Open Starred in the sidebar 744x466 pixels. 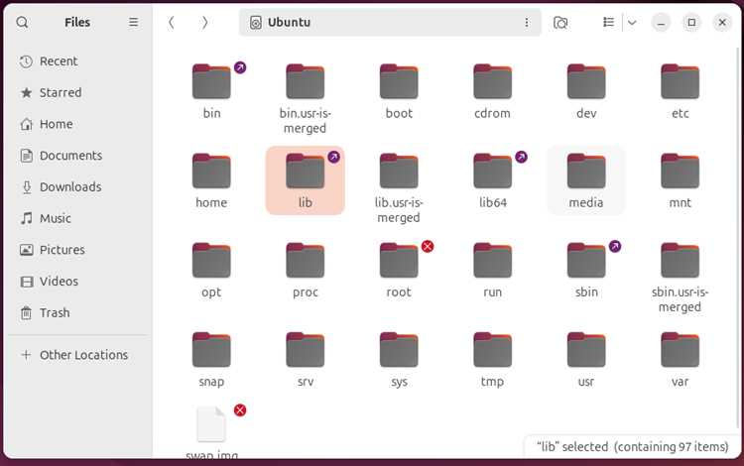(x=78, y=92)
